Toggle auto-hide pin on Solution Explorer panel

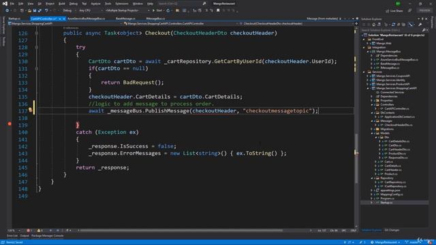click(x=422, y=18)
